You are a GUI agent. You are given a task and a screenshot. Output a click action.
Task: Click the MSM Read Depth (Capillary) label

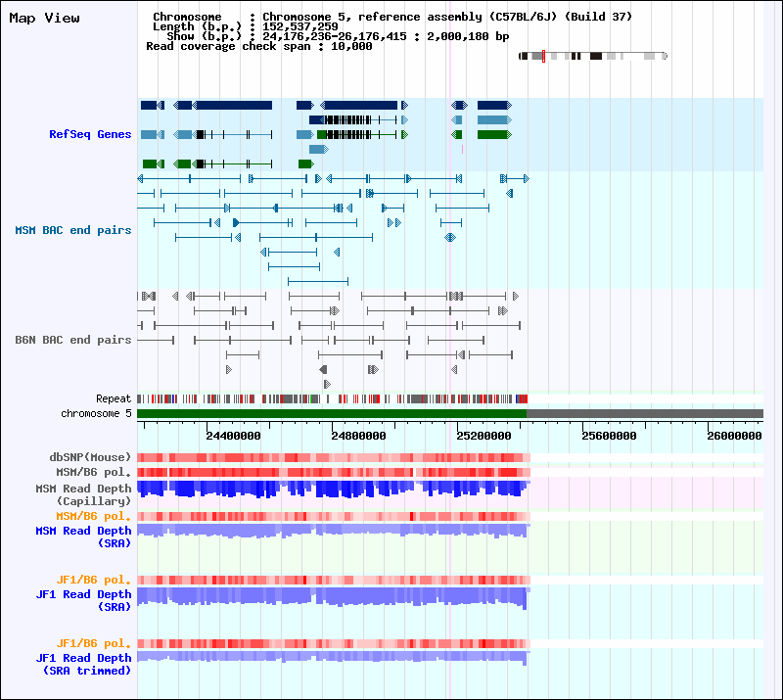83,494
